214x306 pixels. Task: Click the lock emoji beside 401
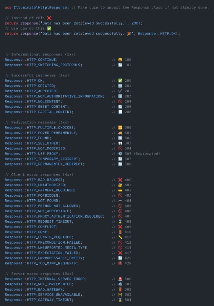click(x=120, y=185)
